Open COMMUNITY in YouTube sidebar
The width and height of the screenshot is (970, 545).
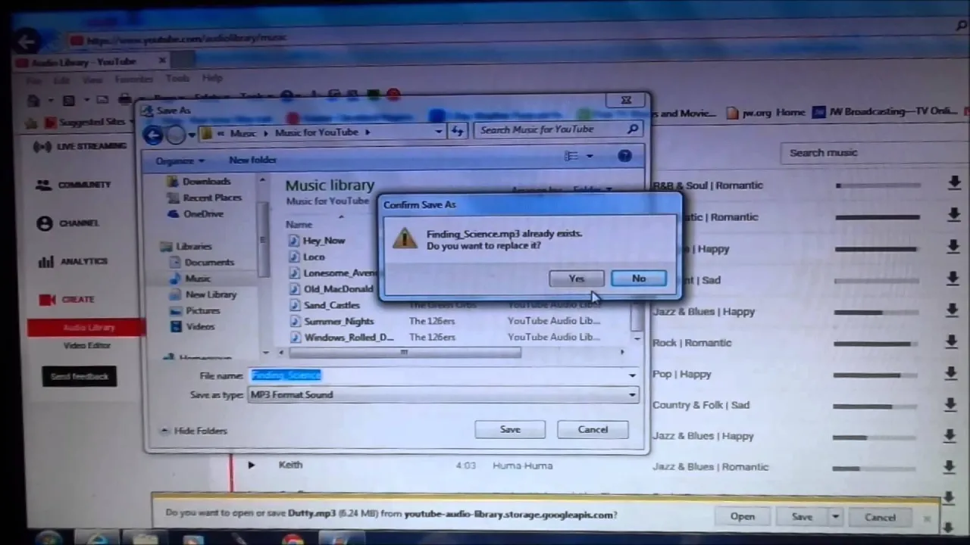tap(74, 185)
